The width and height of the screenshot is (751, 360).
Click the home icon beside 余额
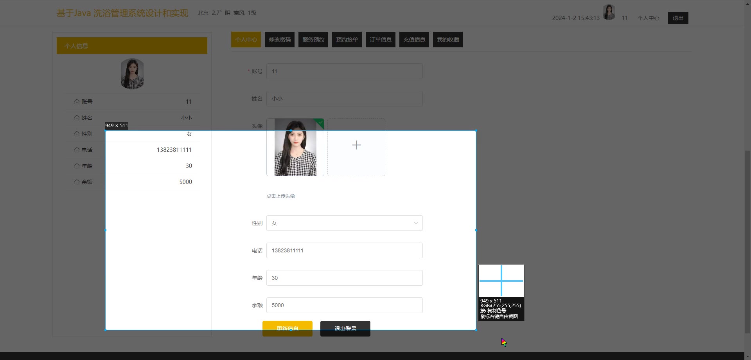[77, 182]
